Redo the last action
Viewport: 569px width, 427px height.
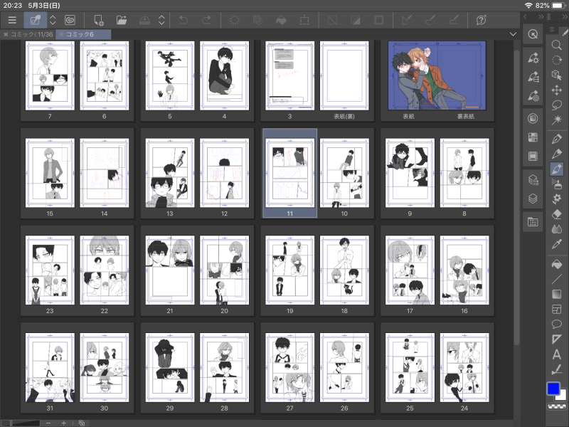(206, 20)
